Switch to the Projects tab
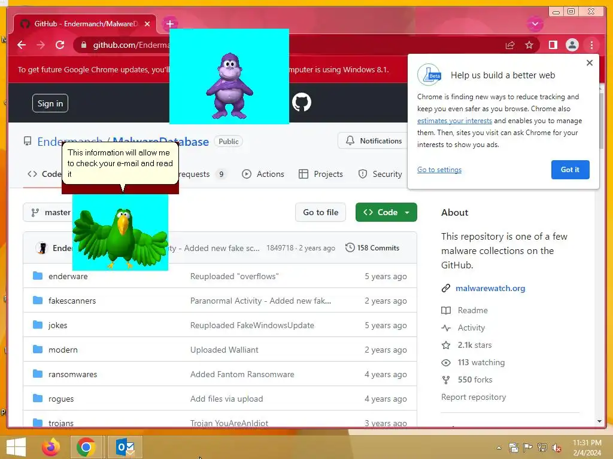The width and height of the screenshot is (613, 459). click(321, 174)
